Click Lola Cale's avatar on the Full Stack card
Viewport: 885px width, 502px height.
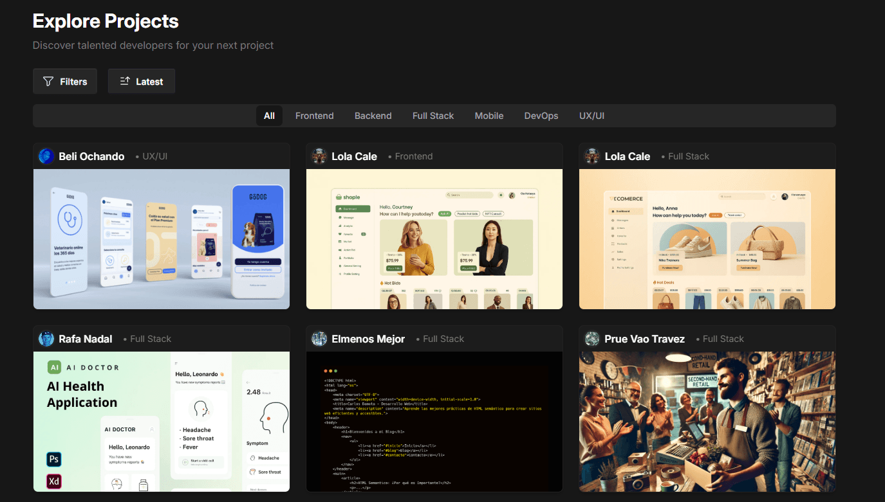592,156
